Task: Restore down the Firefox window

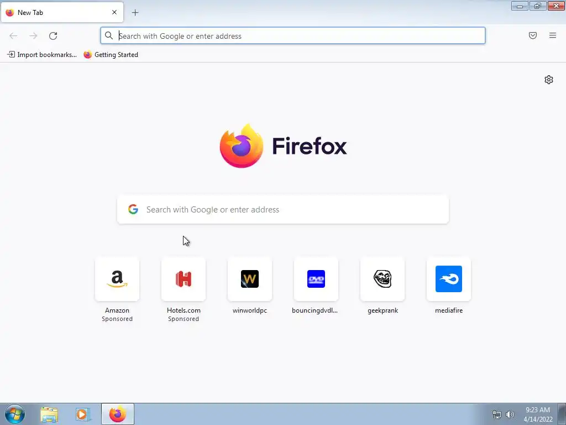Action: pyautogui.click(x=538, y=6)
